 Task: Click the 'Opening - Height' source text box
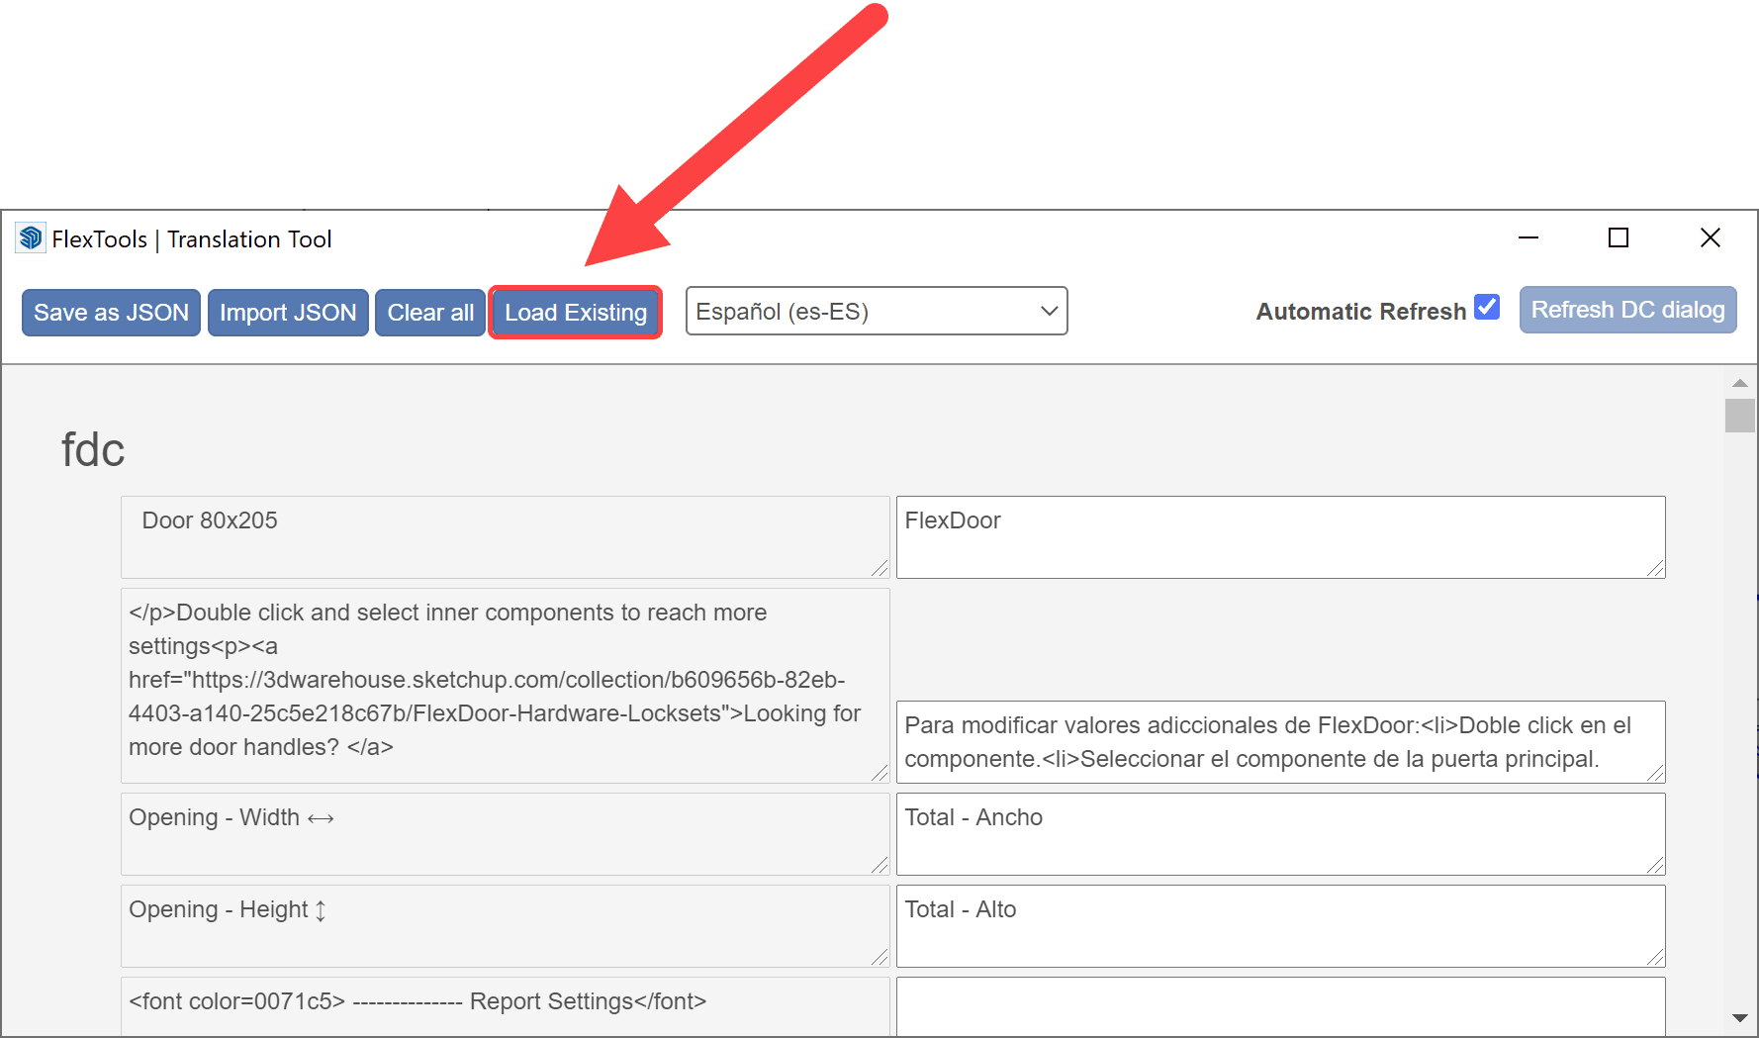click(506, 926)
